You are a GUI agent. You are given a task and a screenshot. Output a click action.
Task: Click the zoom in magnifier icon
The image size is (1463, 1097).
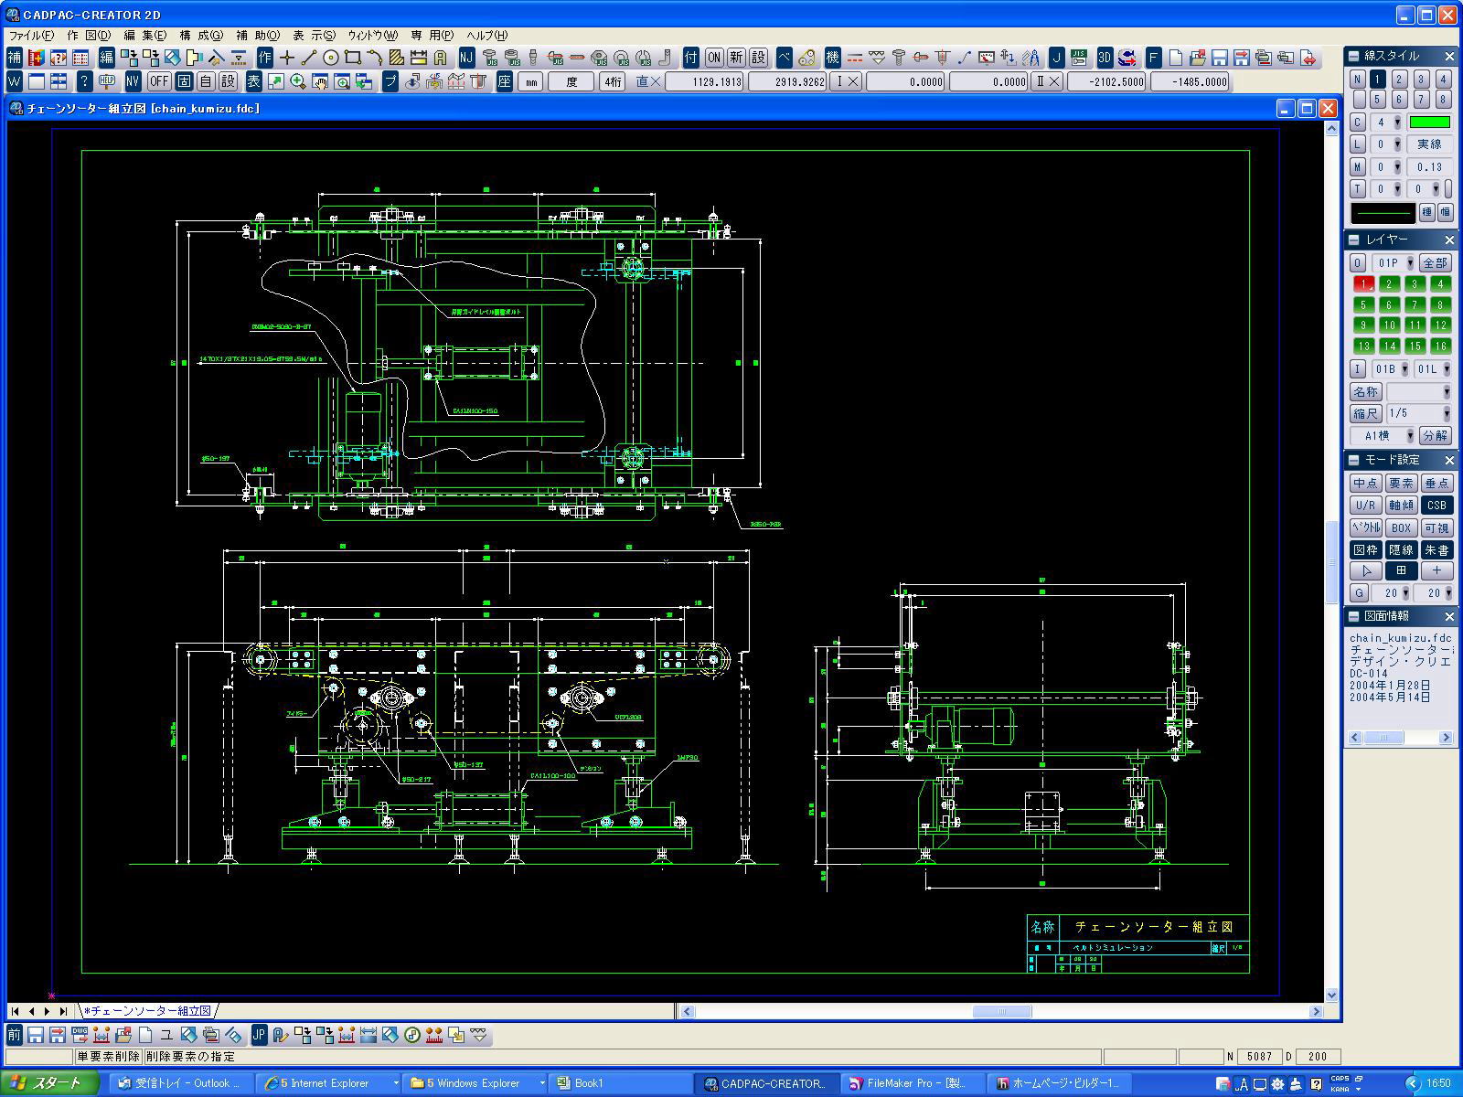(298, 81)
